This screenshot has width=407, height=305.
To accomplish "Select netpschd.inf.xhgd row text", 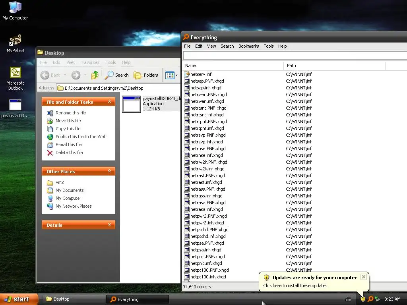I will coord(208,236).
